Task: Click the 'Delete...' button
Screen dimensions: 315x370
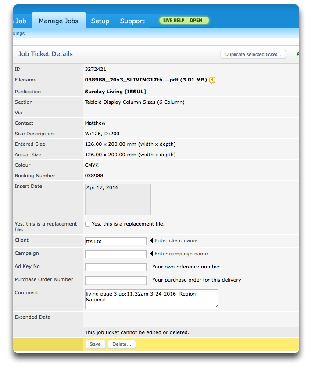Action: click(x=122, y=345)
